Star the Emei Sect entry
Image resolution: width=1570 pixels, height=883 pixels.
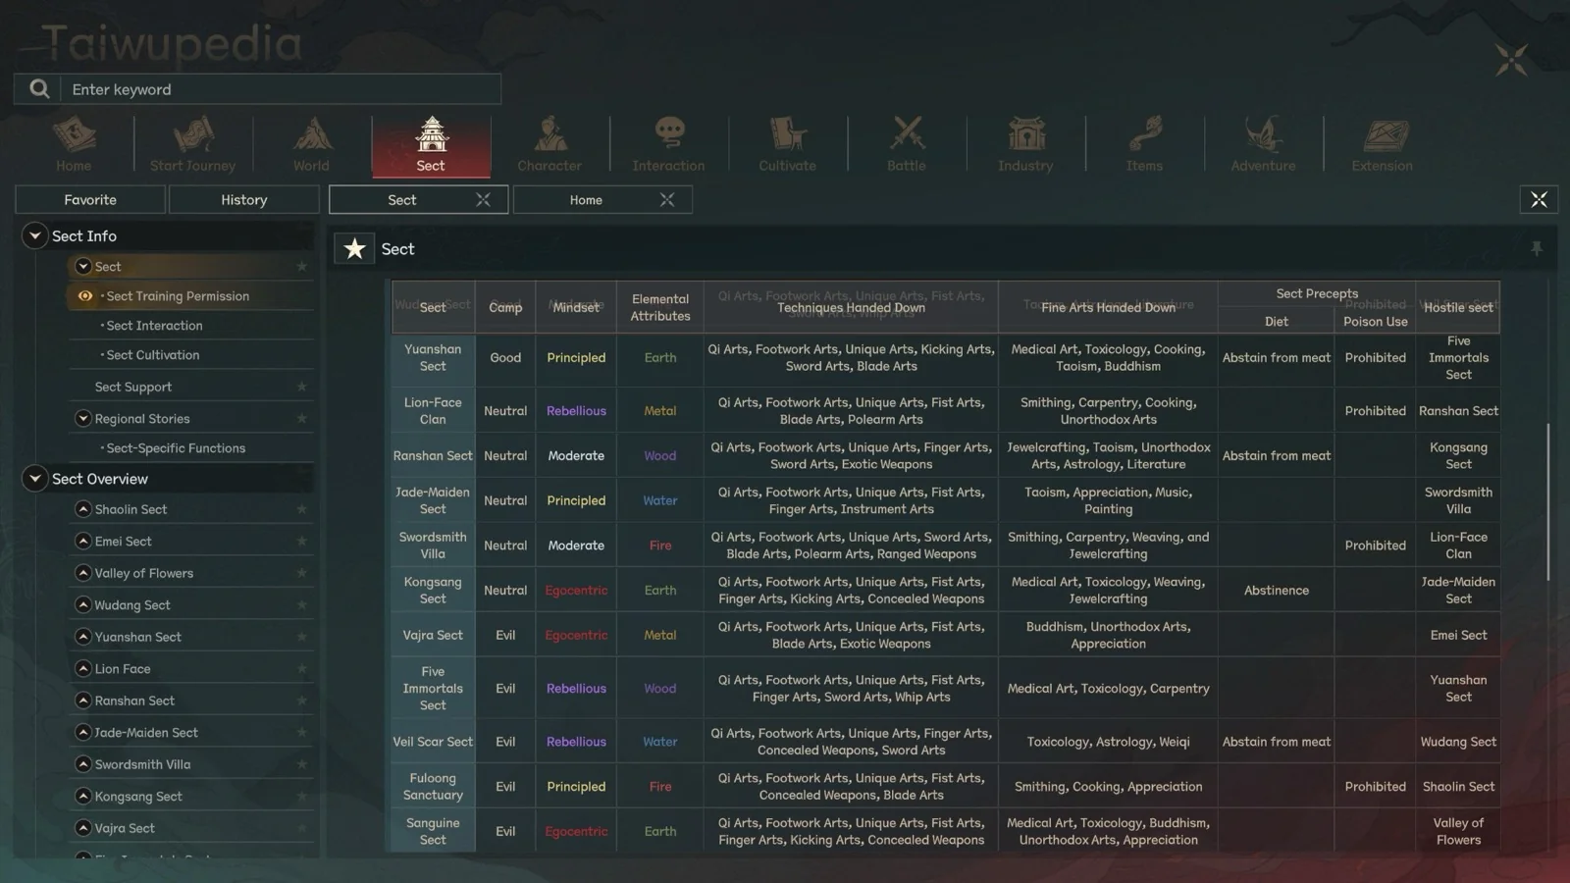(302, 541)
